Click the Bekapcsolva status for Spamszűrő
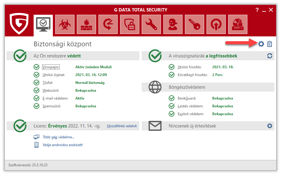Viewport: 281px width, 175px height. tap(86, 106)
